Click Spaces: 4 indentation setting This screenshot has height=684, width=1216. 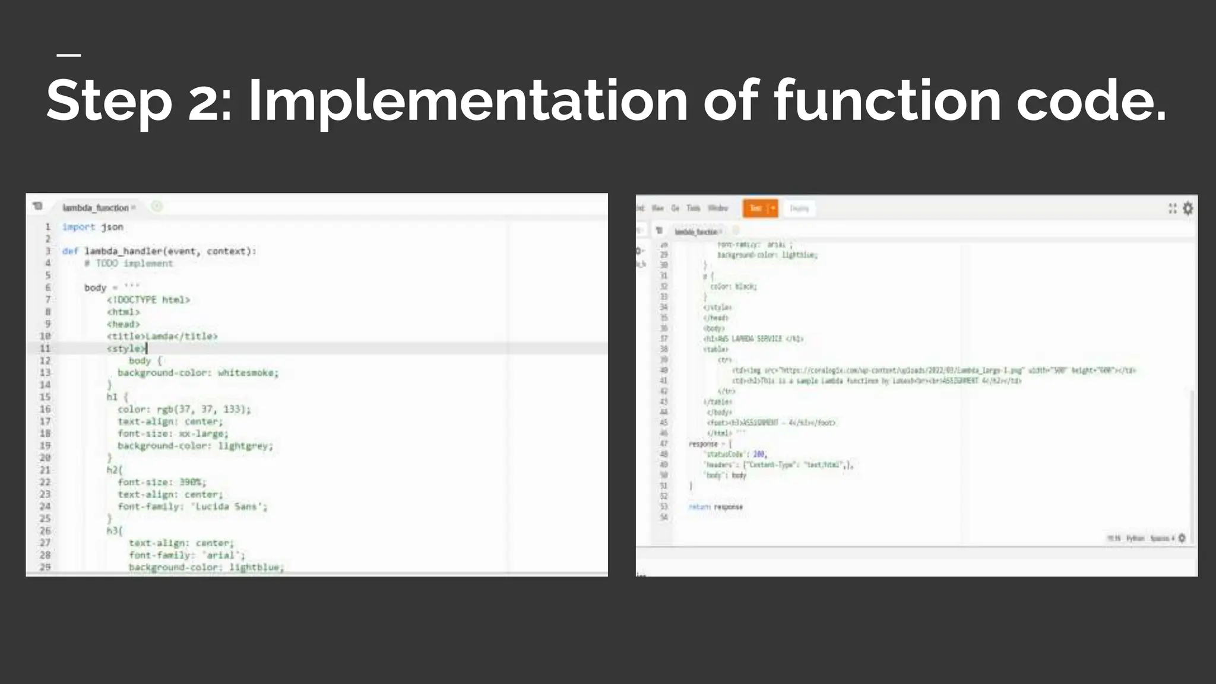(x=1163, y=539)
